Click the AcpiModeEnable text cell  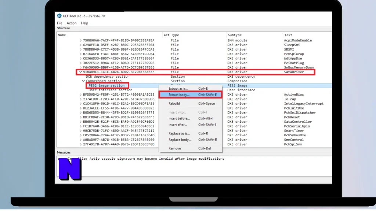298,40
